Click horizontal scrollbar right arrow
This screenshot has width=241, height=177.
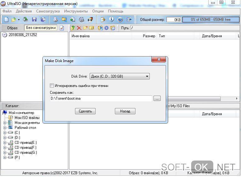[237, 98]
